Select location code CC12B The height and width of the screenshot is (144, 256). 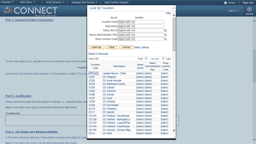92,120
